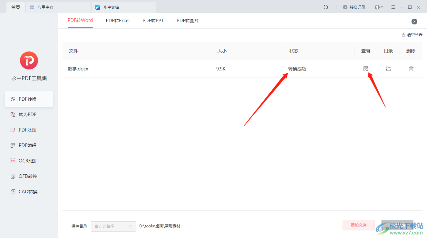Click the save path D:\tools\桌面\常用素材

pyautogui.click(x=160, y=226)
